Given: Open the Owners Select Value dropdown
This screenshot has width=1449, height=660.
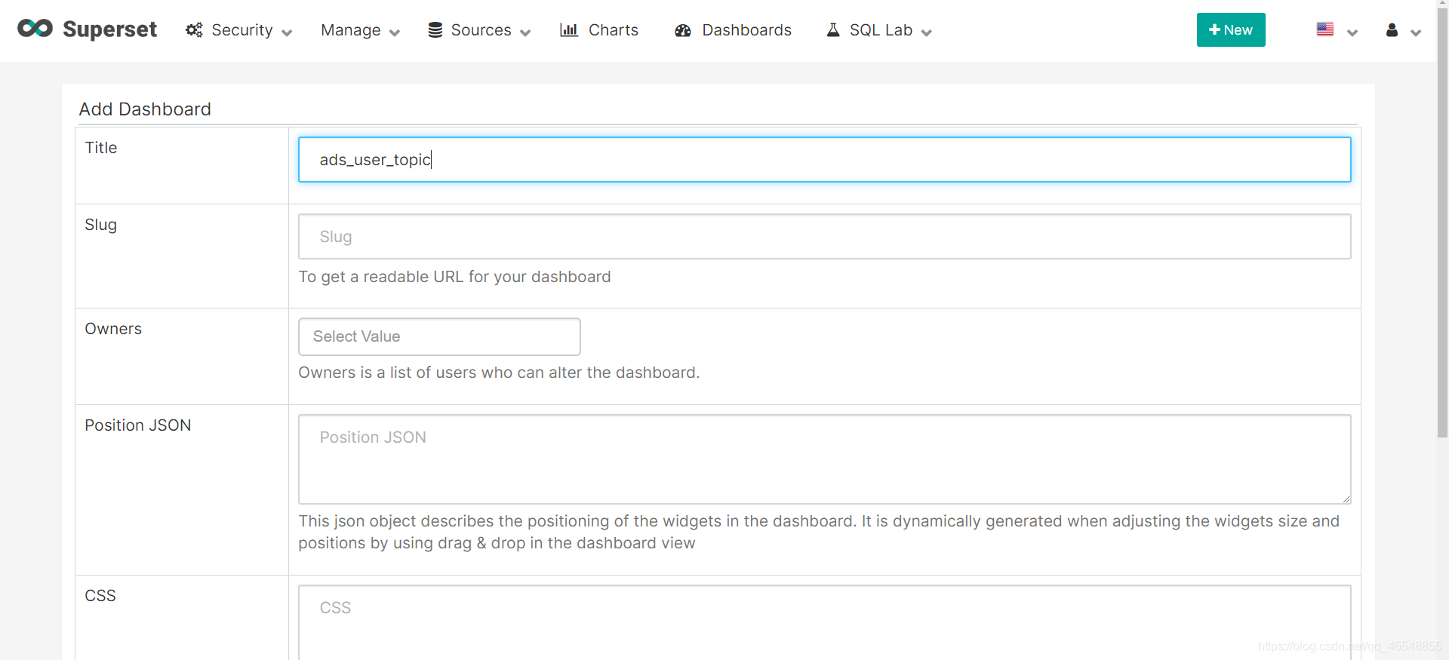Looking at the screenshot, I should click(439, 336).
